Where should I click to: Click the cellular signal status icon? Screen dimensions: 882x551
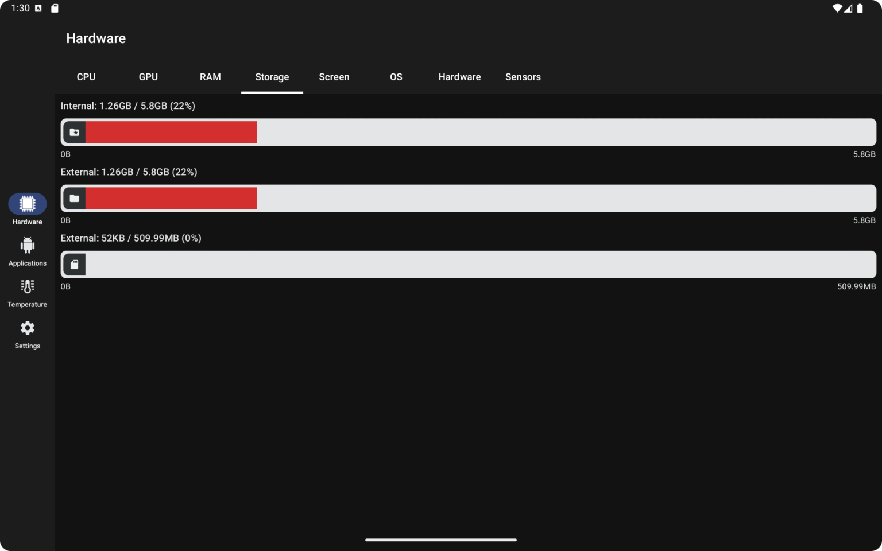click(849, 8)
